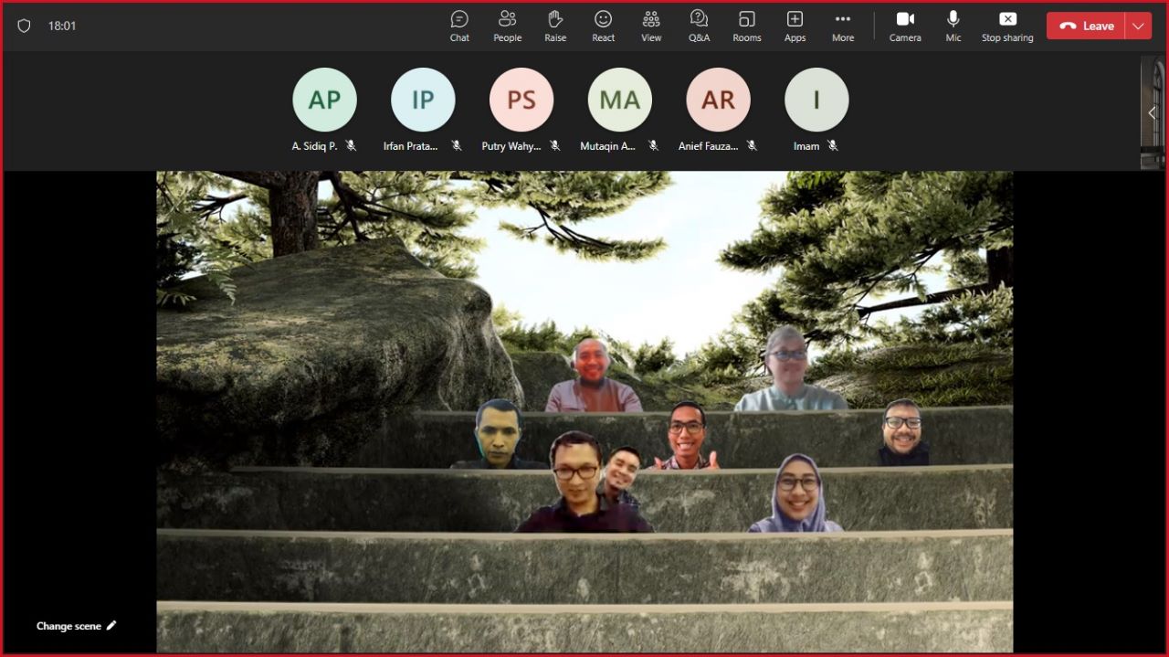The image size is (1169, 657).
Task: Open the React emoji options
Action: 603,26
